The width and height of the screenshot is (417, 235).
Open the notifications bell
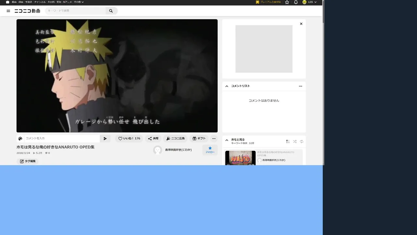pos(296,2)
